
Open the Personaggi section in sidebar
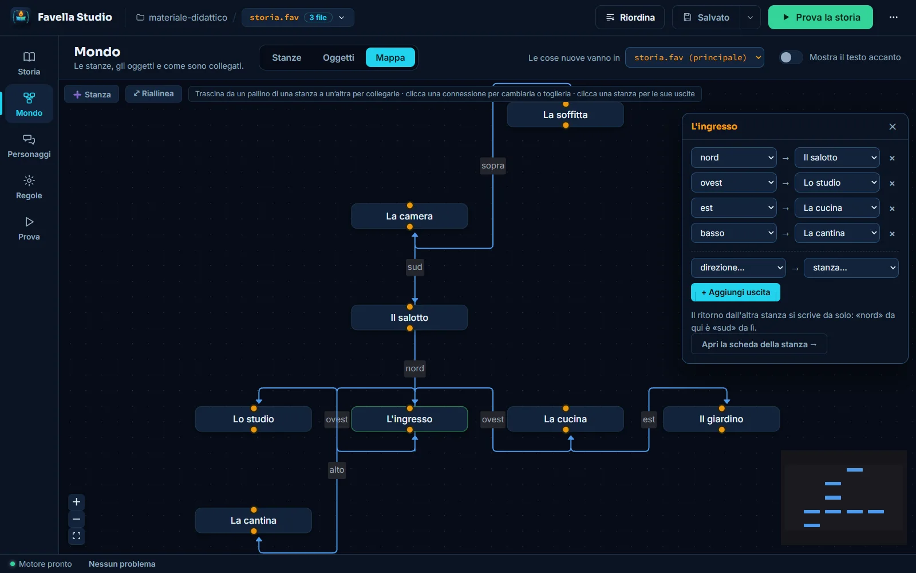tap(29, 146)
